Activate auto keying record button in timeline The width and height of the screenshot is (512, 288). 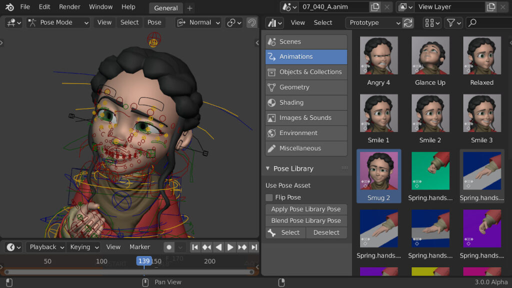pos(169,247)
